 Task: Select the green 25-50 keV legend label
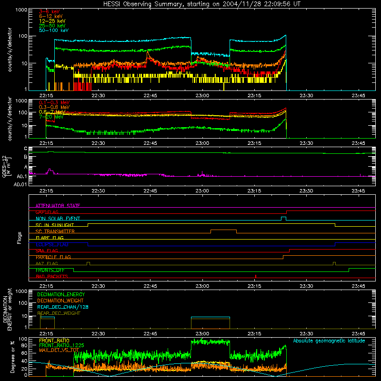click(52, 26)
